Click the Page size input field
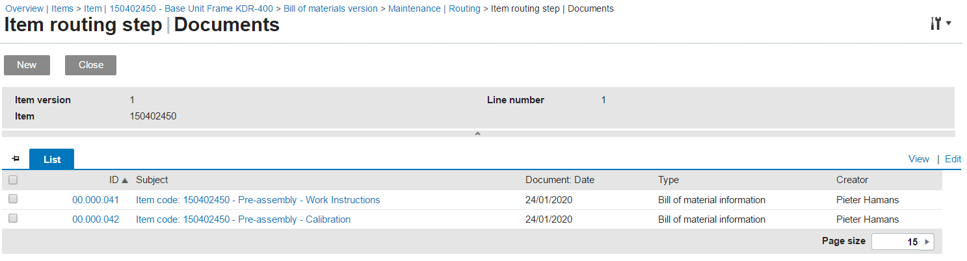967x261 pixels. (896, 242)
